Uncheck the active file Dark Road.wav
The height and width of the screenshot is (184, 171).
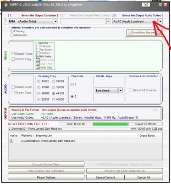[x=11, y=141]
